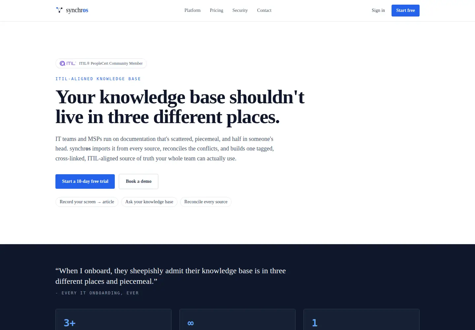
Task: Click the stat card showing 1
Action: 362,319
